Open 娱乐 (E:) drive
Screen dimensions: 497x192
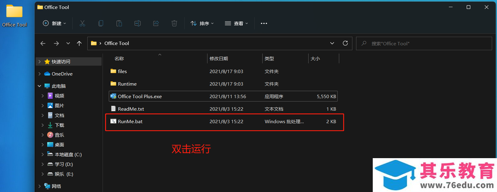click(x=64, y=174)
